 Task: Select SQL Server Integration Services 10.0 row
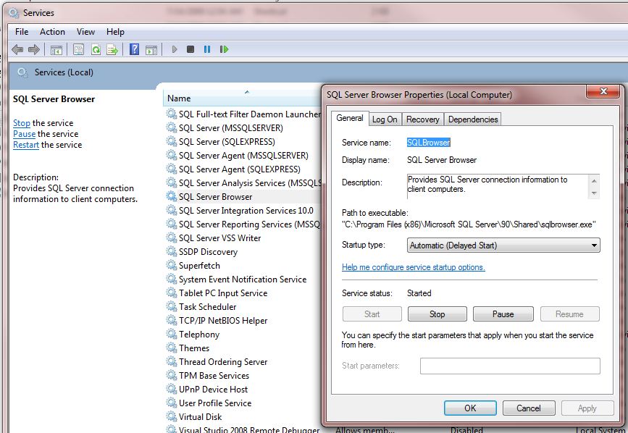pyautogui.click(x=243, y=211)
